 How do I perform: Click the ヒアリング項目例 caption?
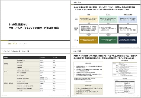point(125,61)
